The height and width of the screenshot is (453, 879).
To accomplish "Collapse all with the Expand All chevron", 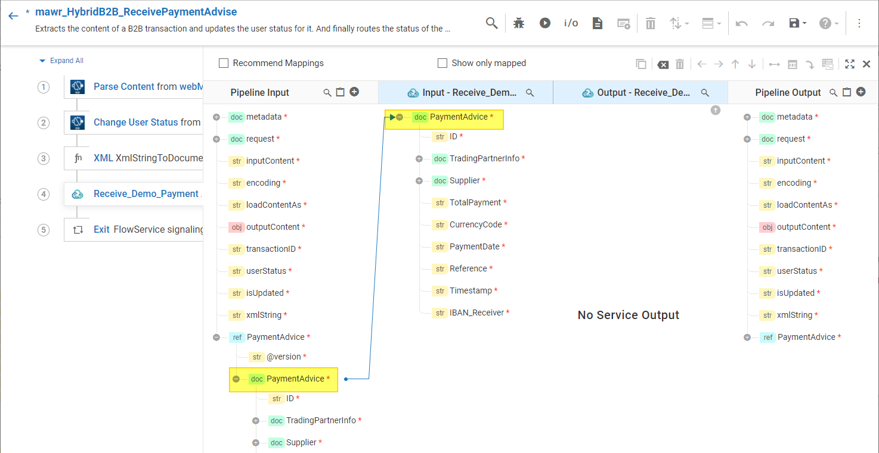I will pyautogui.click(x=42, y=60).
